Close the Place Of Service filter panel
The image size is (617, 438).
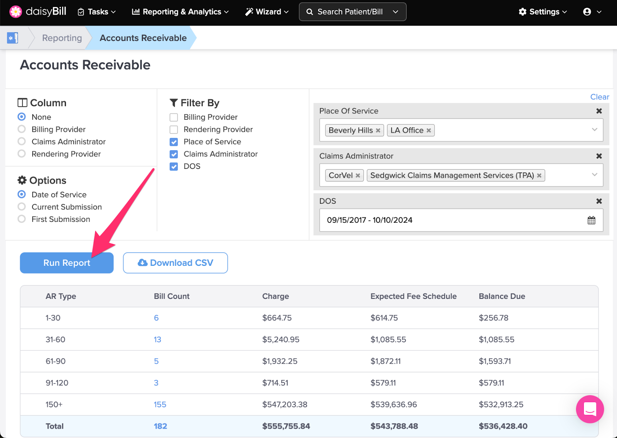click(599, 111)
